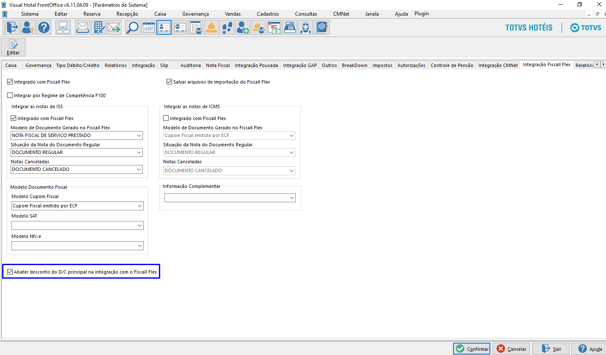Click the footprints toolbar icon
This screenshot has width=606, height=355.
[227, 28]
